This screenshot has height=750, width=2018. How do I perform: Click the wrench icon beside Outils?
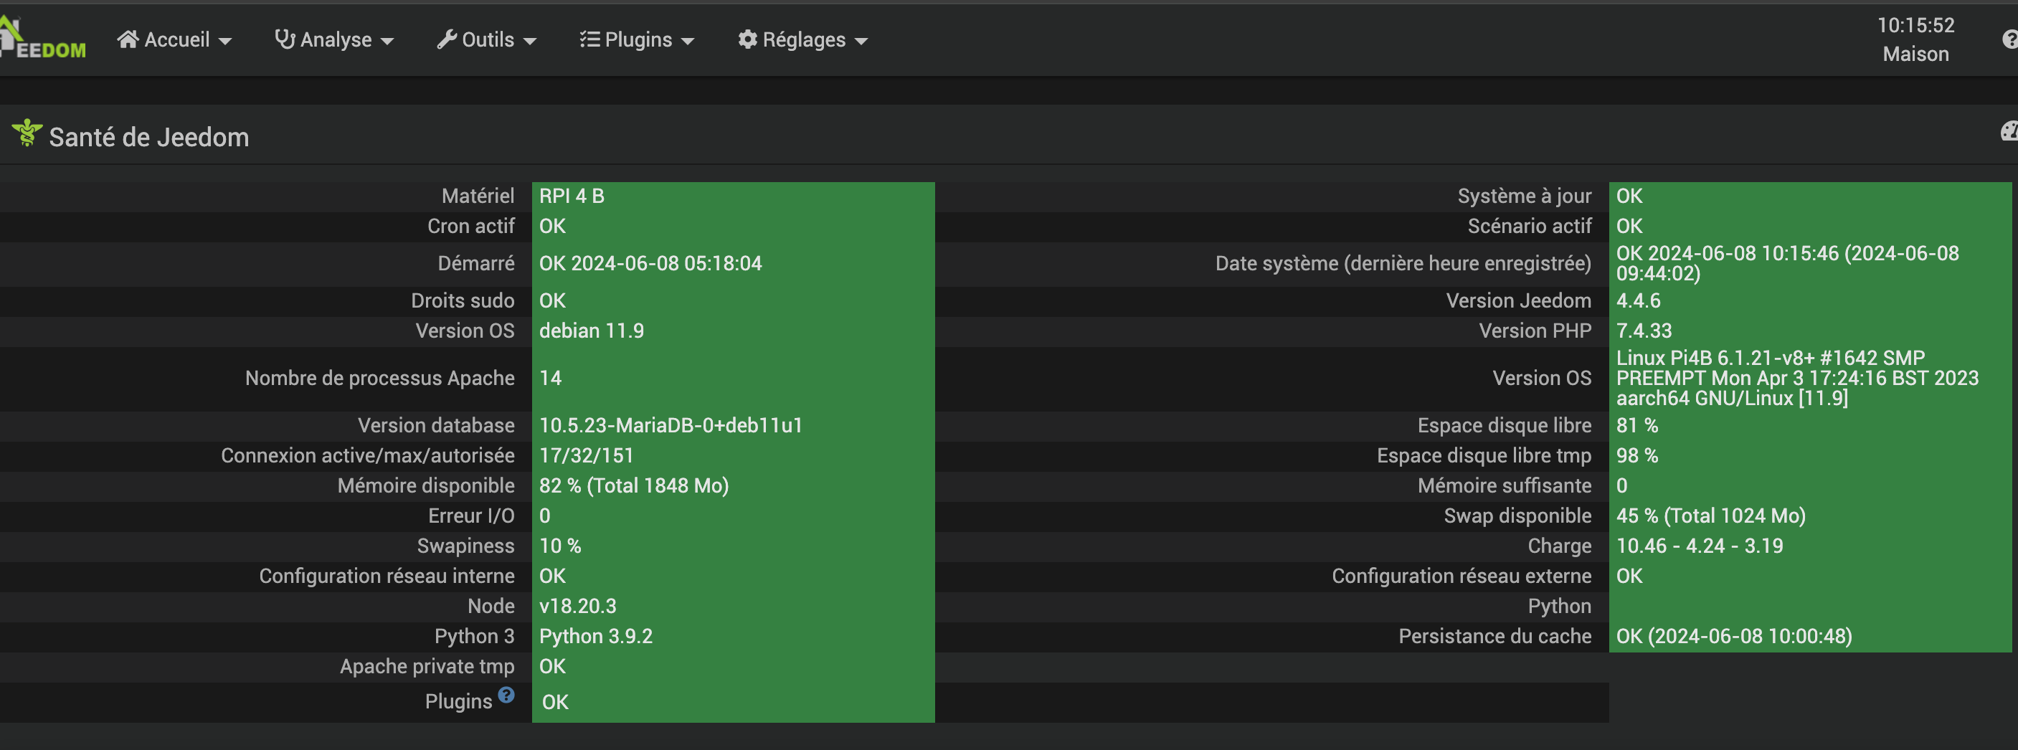pyautogui.click(x=447, y=39)
